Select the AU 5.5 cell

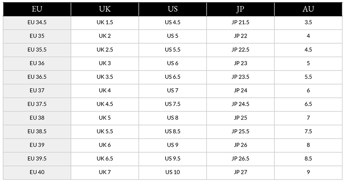pyautogui.click(x=308, y=77)
